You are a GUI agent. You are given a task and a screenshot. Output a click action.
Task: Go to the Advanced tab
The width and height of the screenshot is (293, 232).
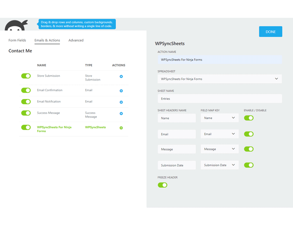76,40
